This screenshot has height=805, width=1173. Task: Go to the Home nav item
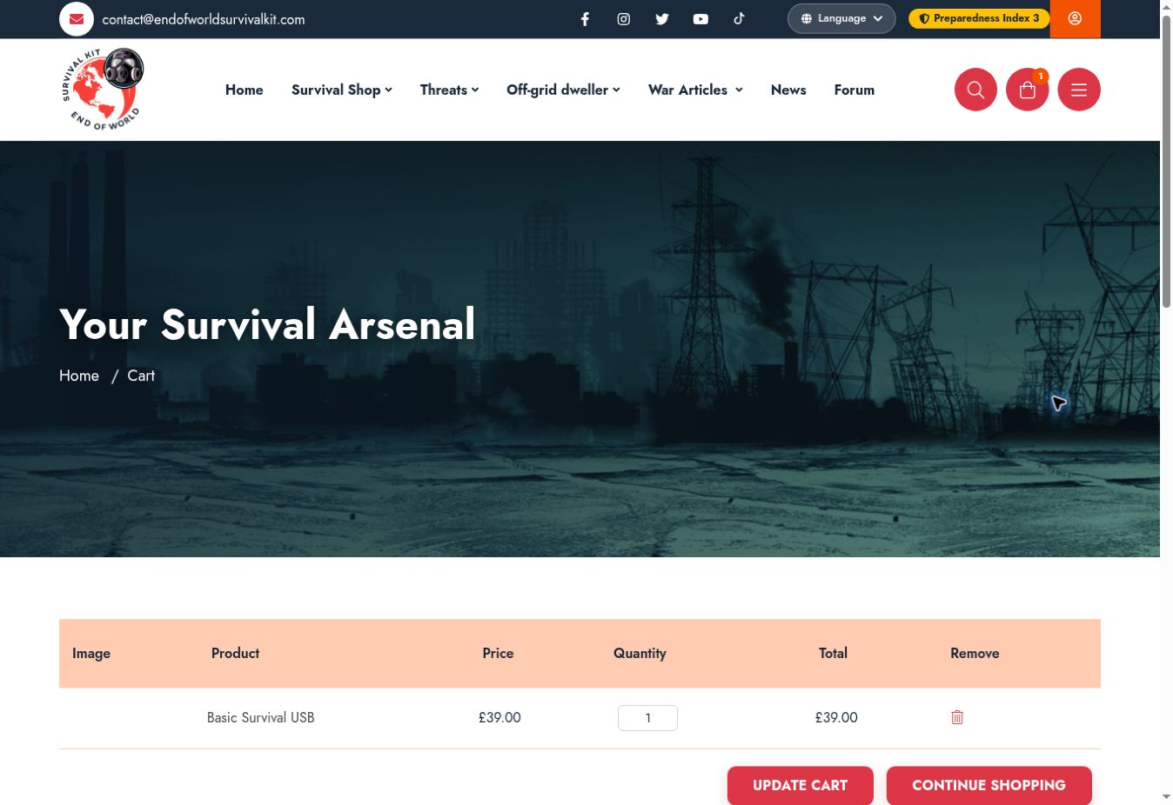pos(245,90)
